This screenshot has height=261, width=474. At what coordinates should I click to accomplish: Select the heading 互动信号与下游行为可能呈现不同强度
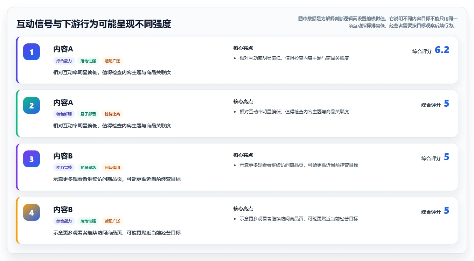coord(94,24)
